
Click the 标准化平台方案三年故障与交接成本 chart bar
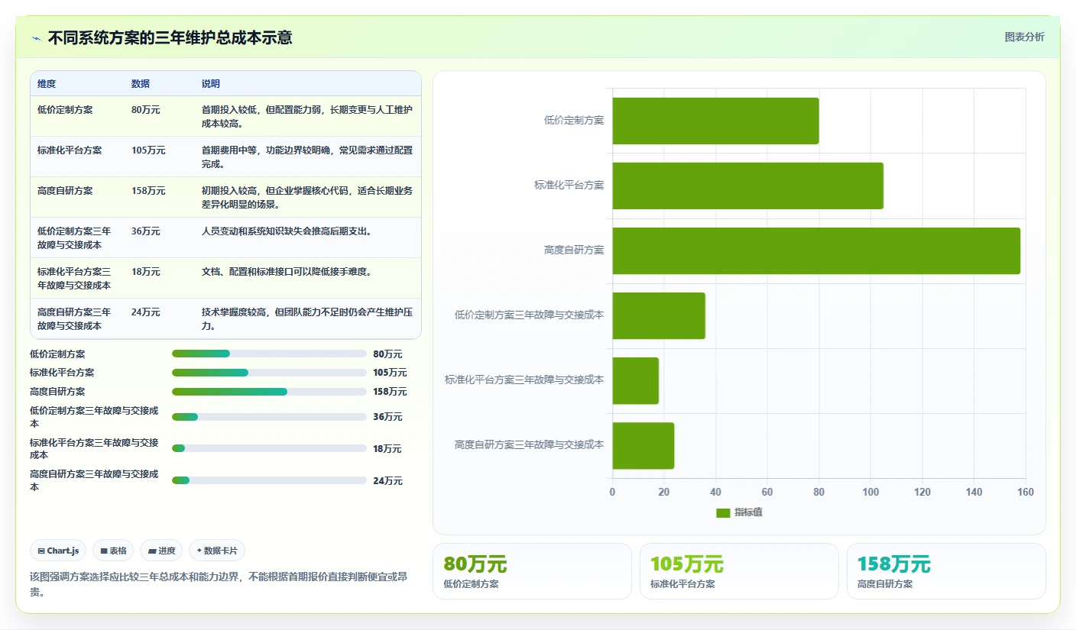click(635, 380)
